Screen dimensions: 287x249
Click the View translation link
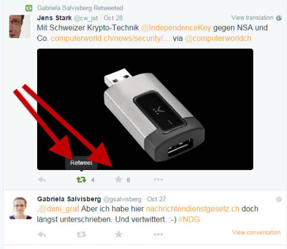(x=252, y=18)
